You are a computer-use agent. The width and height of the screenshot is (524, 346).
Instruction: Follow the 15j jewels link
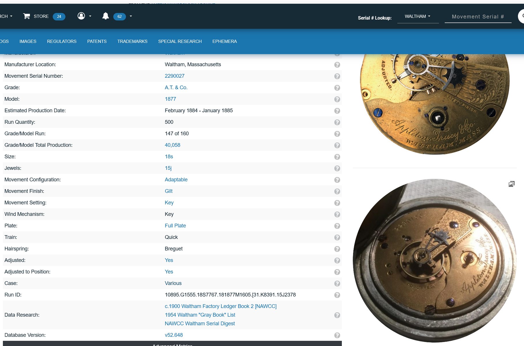[168, 168]
